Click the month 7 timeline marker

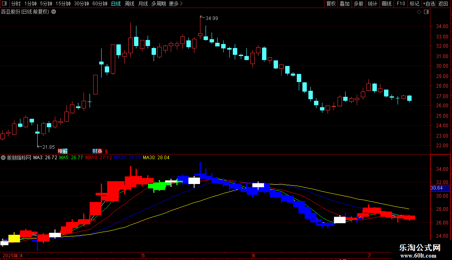(370, 255)
